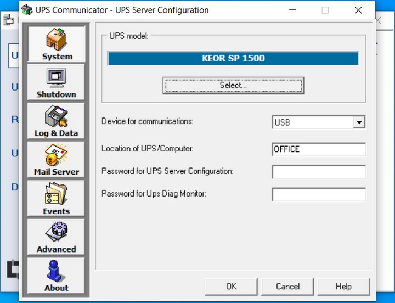The width and height of the screenshot is (395, 303).
Task: Click the Location of UPS/Computer field
Action: [x=319, y=149]
